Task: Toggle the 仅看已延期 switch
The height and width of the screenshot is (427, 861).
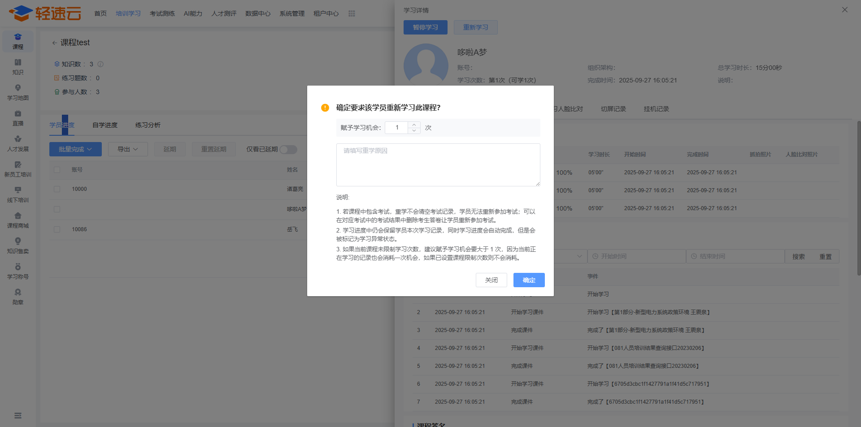Action: (x=288, y=149)
